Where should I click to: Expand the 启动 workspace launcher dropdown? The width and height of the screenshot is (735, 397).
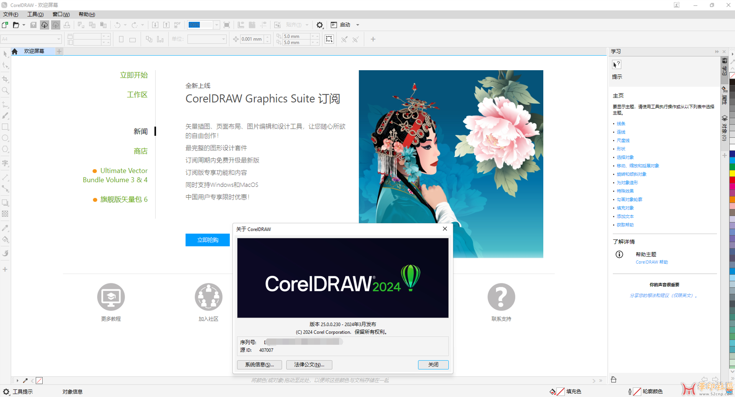point(358,25)
